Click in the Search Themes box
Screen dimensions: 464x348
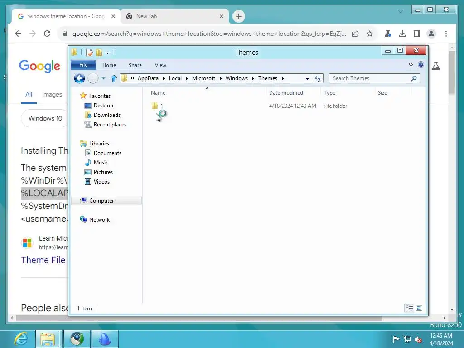coord(370,78)
